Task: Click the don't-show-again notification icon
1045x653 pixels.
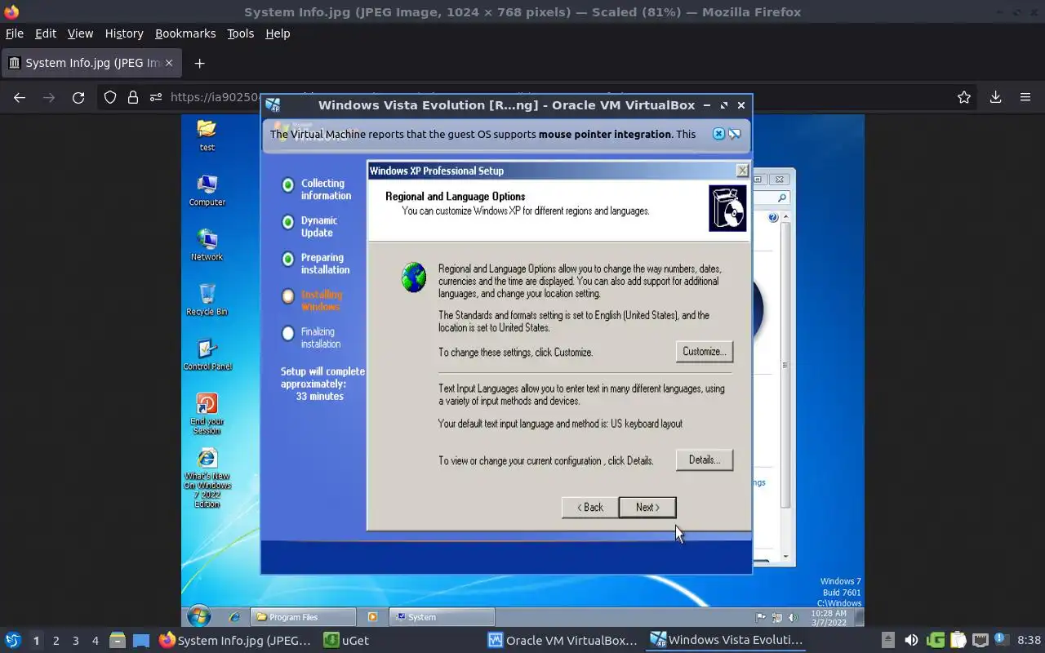Action: 734,134
